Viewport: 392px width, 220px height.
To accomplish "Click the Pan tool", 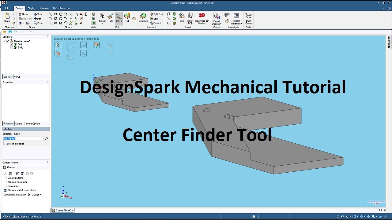I will [x=37, y=19].
